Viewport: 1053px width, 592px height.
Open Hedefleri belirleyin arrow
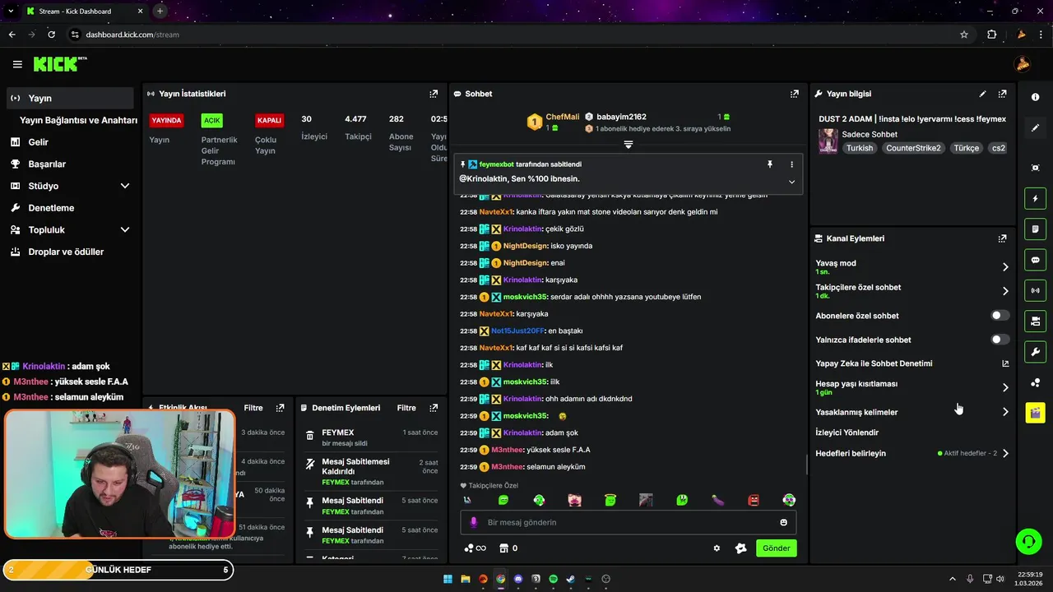tap(1005, 453)
